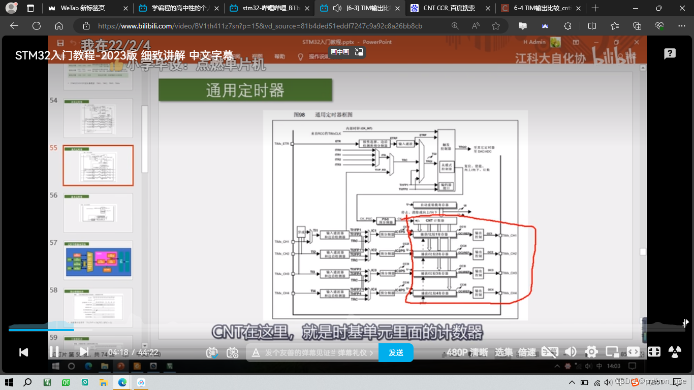Open the 弹幕礼仪 link
694x390 pixels.
coord(356,352)
